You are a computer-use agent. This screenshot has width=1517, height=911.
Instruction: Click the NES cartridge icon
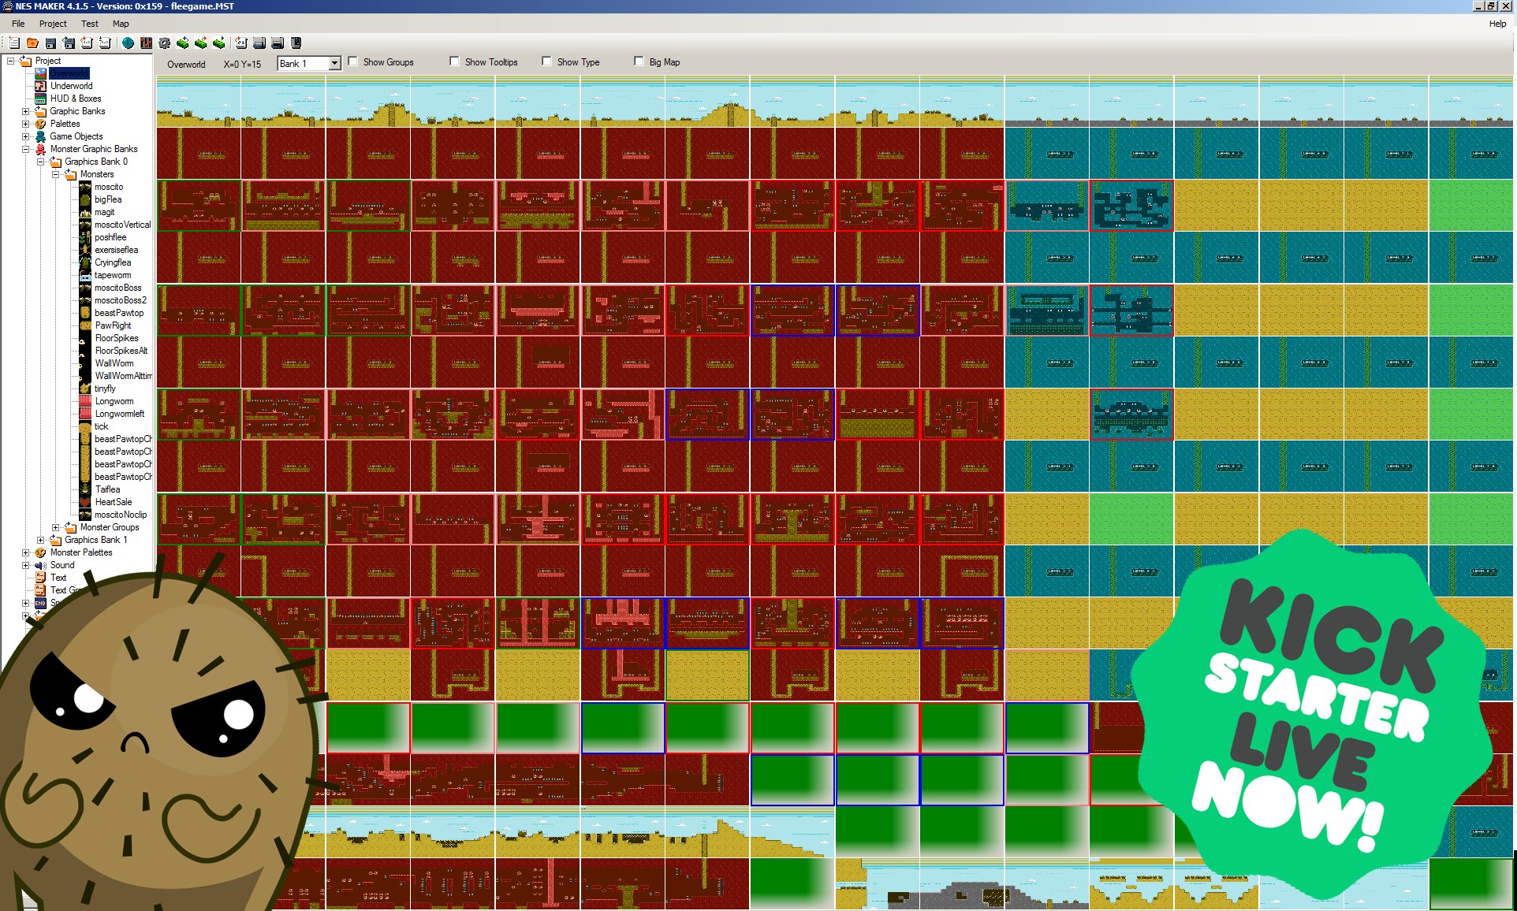pos(296,43)
